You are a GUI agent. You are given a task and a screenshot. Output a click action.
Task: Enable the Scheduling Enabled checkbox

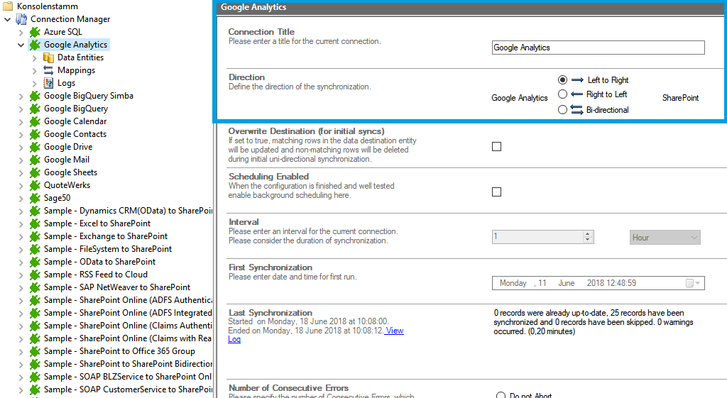click(x=497, y=192)
